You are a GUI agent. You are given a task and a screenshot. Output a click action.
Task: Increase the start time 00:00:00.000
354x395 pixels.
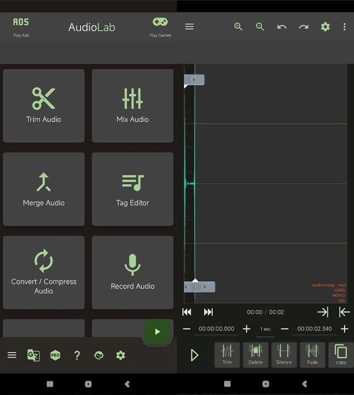(x=246, y=329)
